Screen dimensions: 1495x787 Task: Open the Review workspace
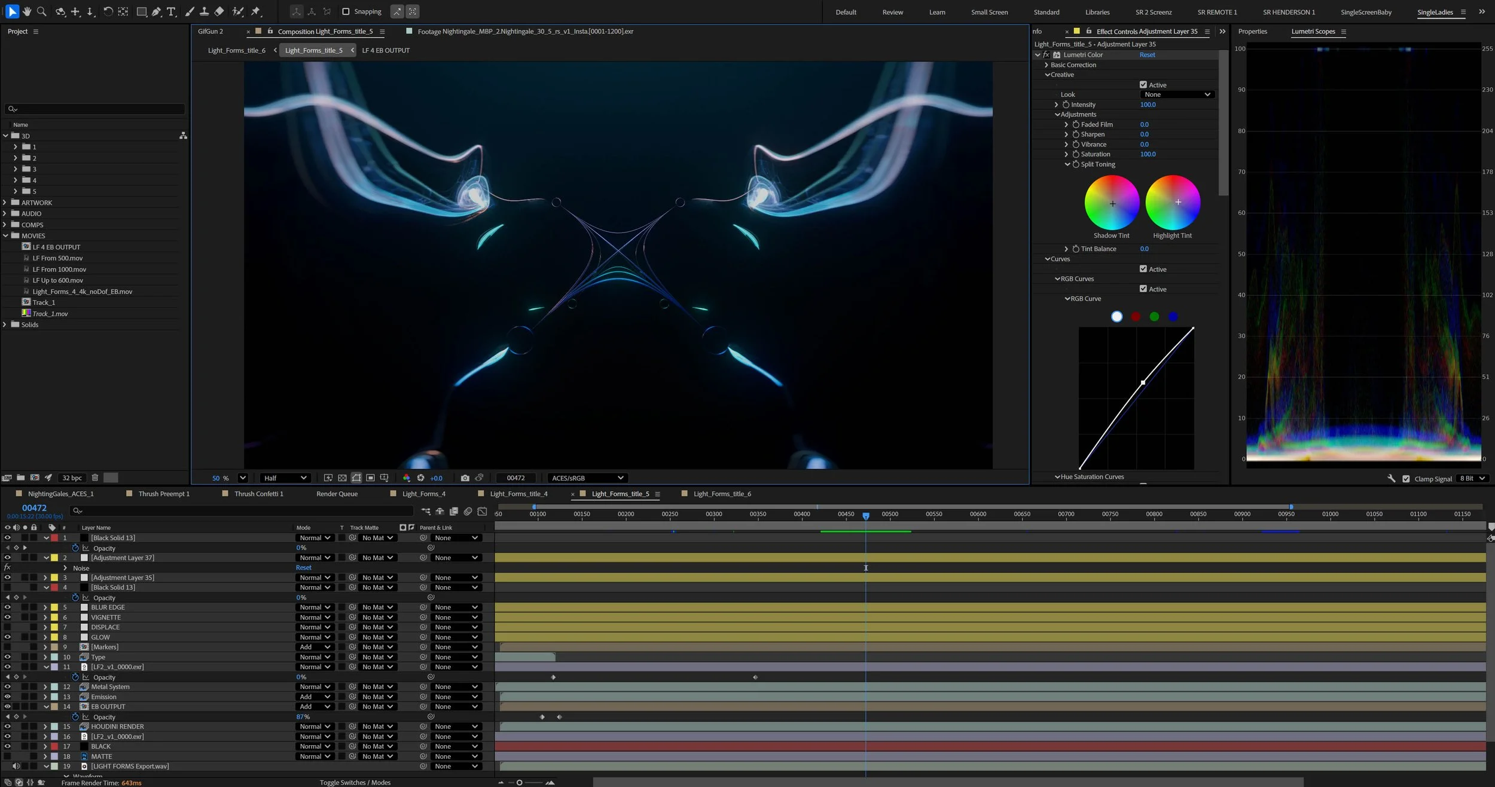[892, 12]
